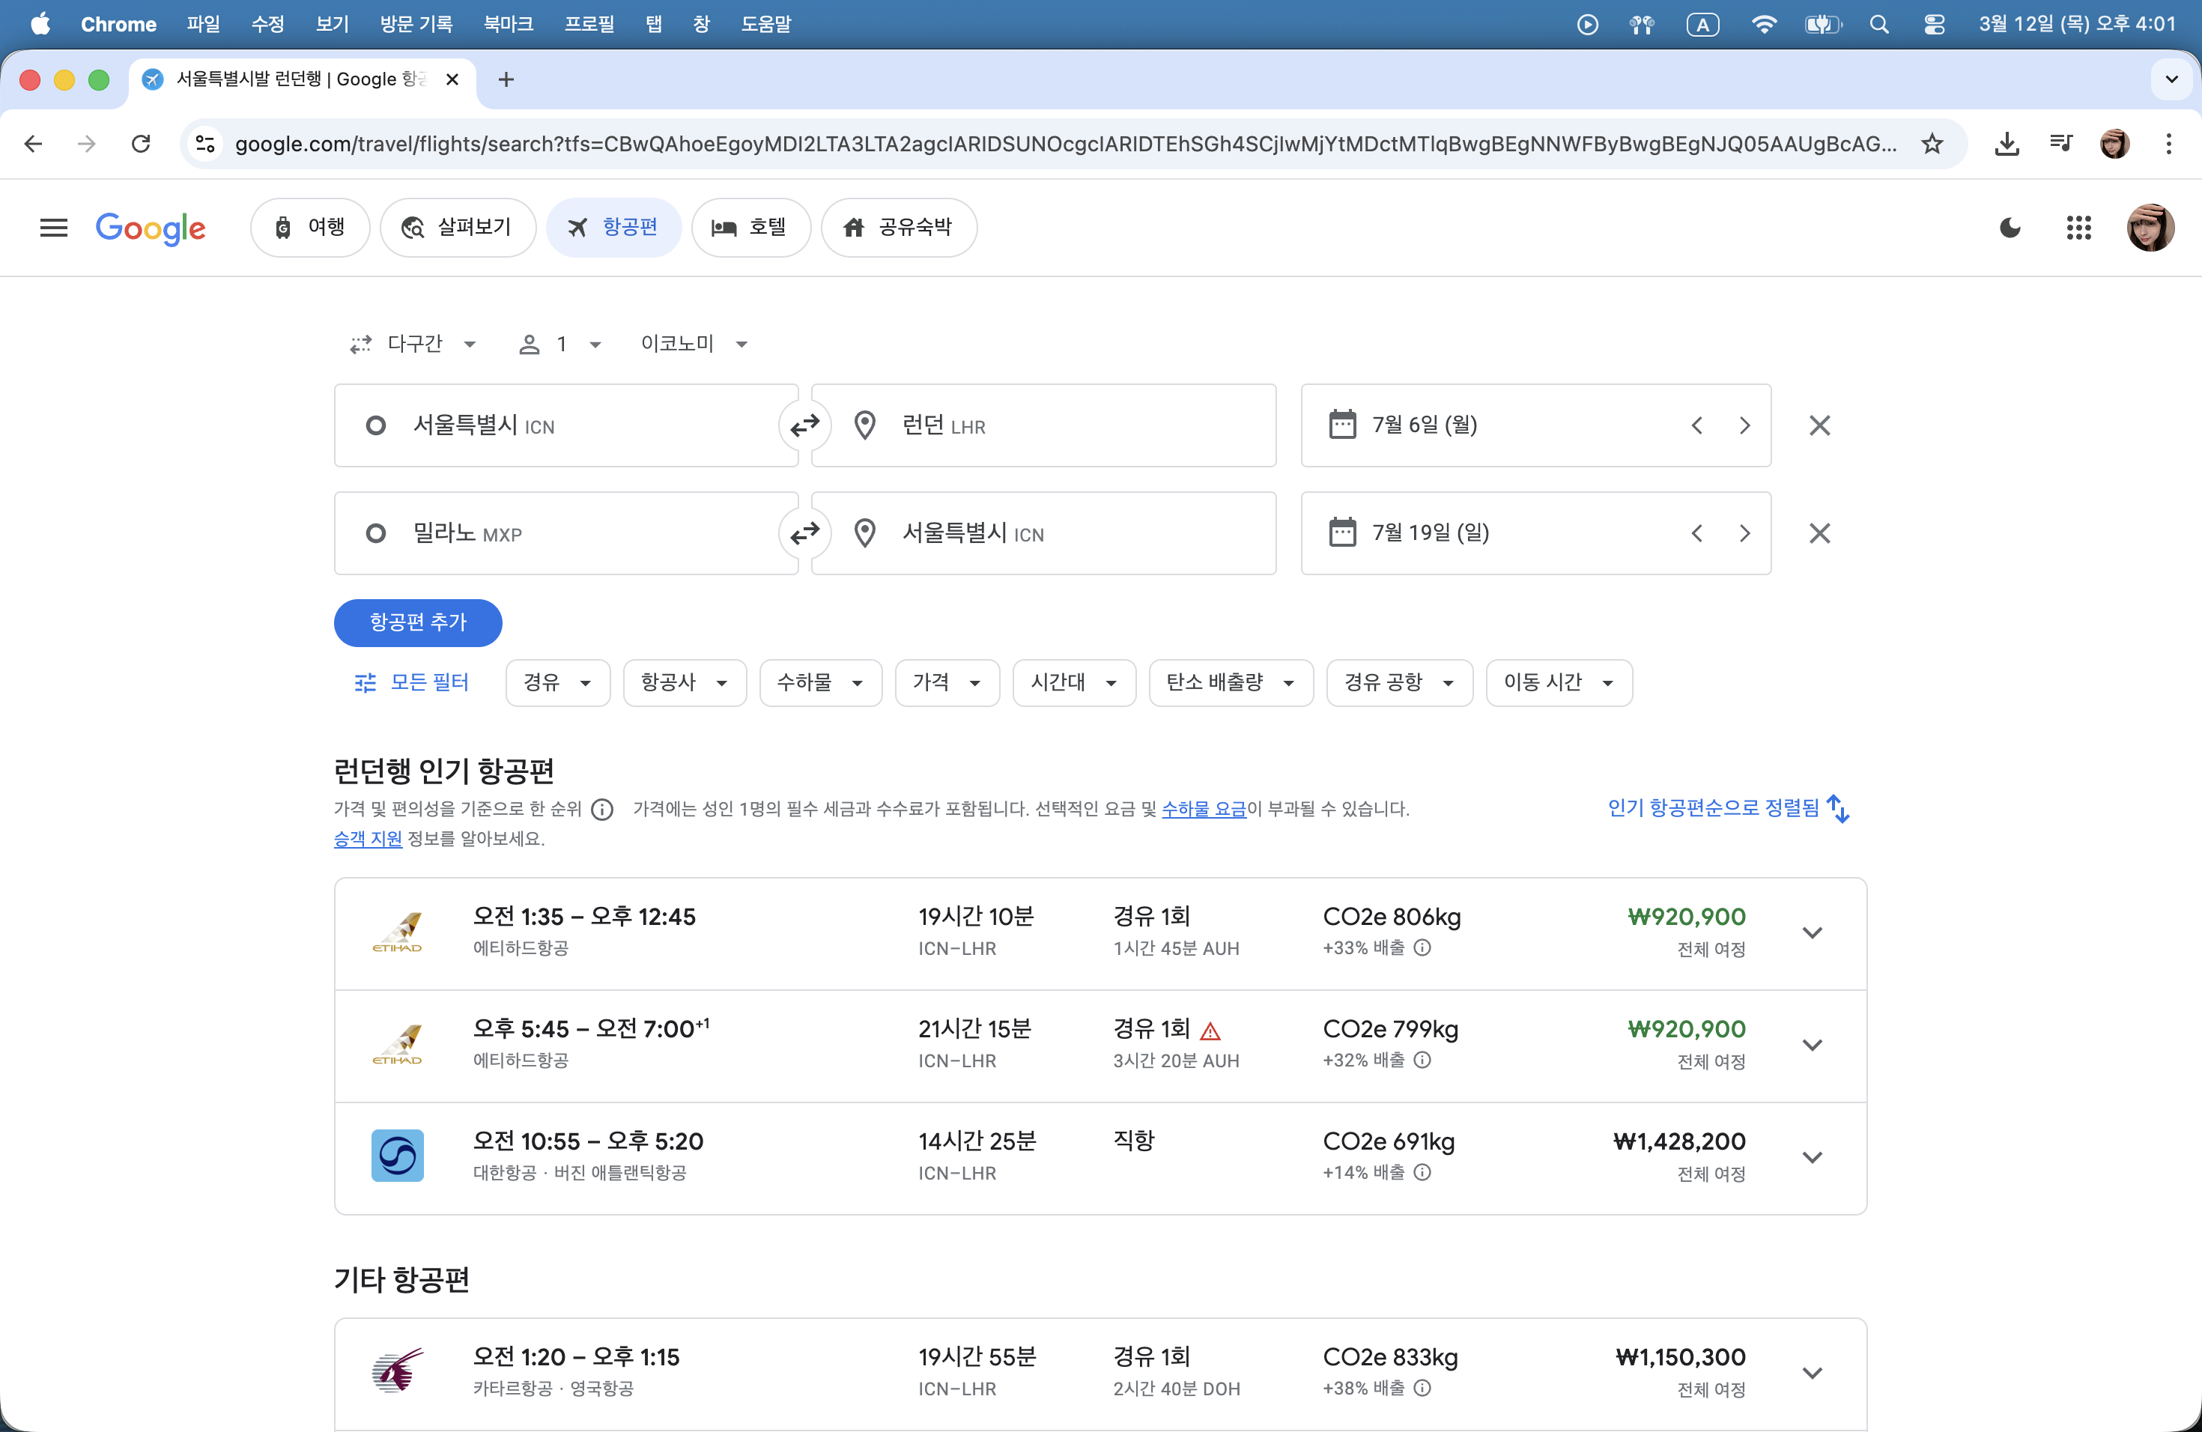The height and width of the screenshot is (1432, 2202).
Task: Toggle dark mode moon icon
Action: [x=2010, y=228]
